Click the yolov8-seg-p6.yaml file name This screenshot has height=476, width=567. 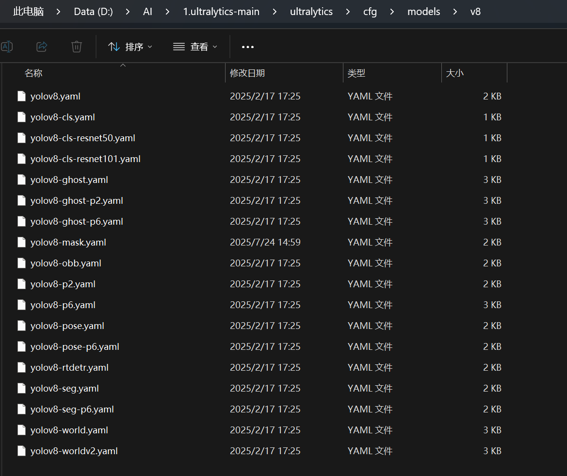(72, 409)
